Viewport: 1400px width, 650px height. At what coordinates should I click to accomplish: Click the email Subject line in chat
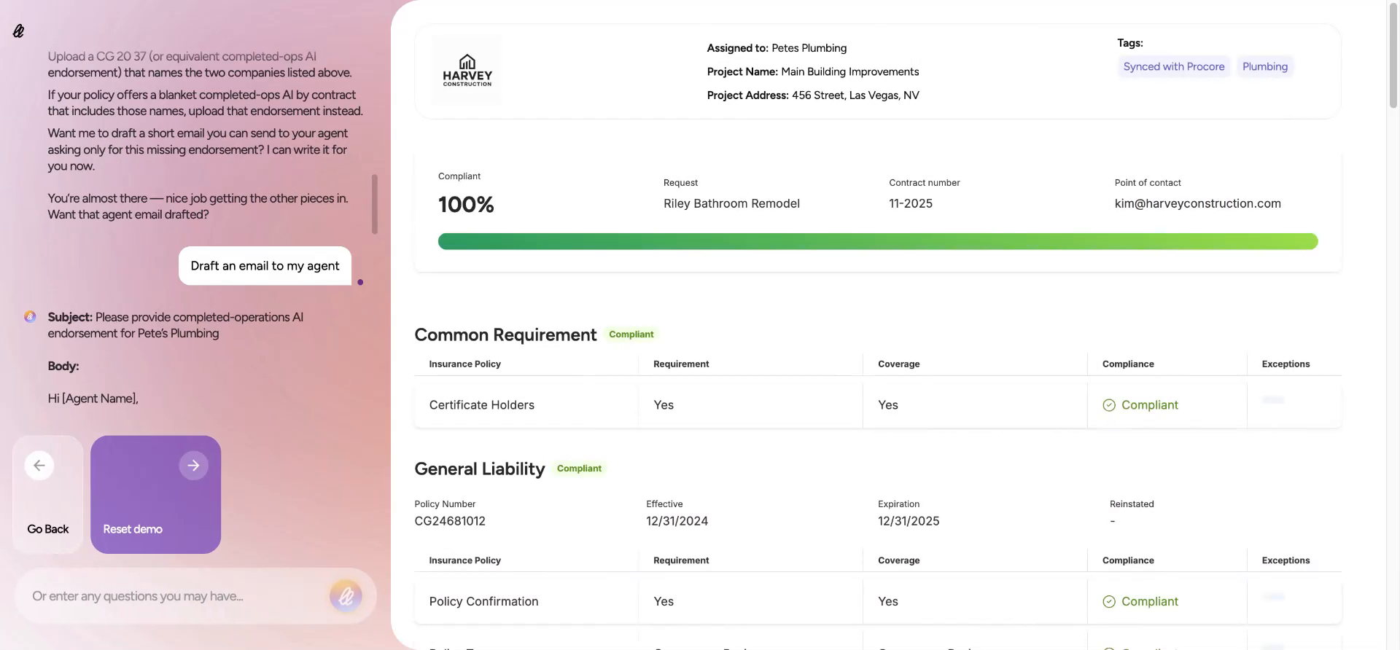pos(175,325)
